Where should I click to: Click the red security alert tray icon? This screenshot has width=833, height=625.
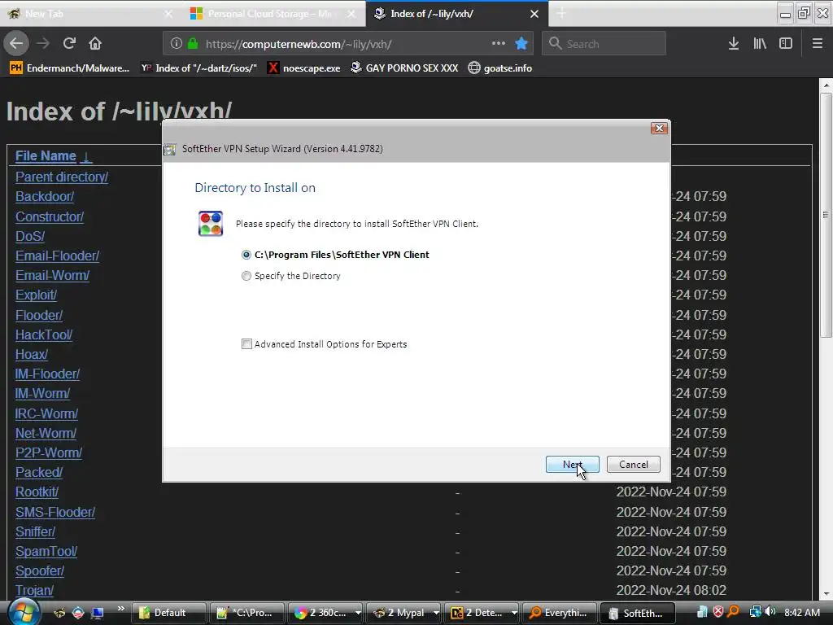(x=718, y=612)
